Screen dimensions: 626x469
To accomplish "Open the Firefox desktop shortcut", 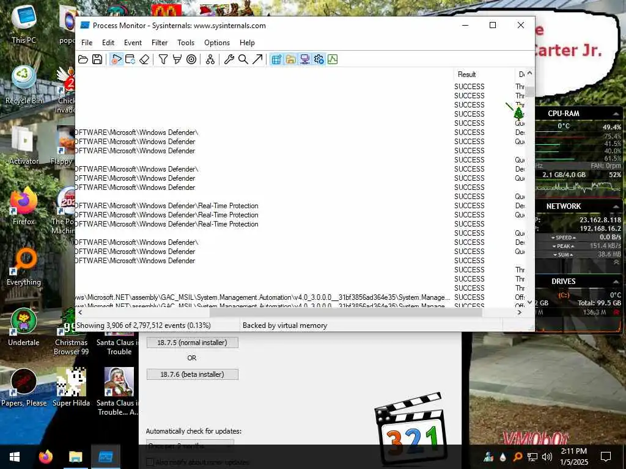I will pos(24,206).
